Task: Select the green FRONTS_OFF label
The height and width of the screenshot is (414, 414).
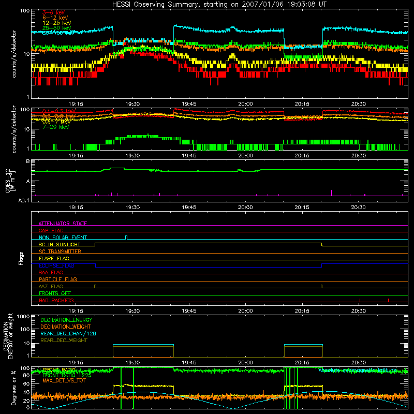Action: coord(55,293)
